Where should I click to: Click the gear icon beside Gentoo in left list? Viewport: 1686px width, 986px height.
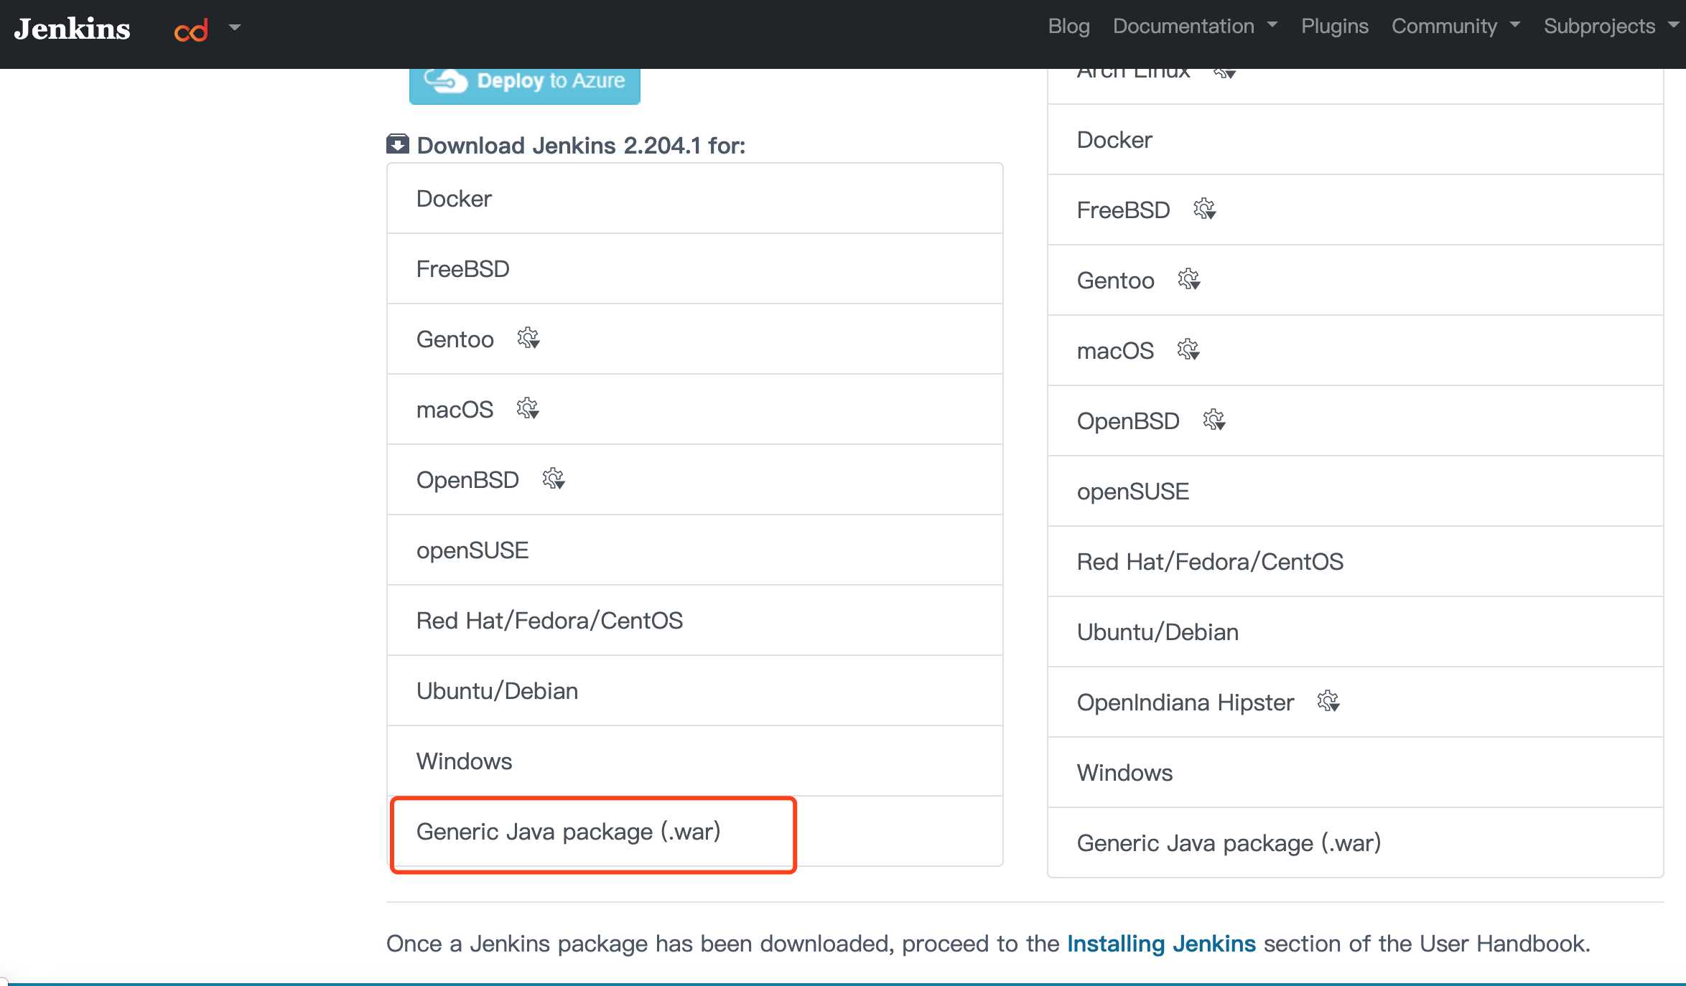[x=528, y=338]
